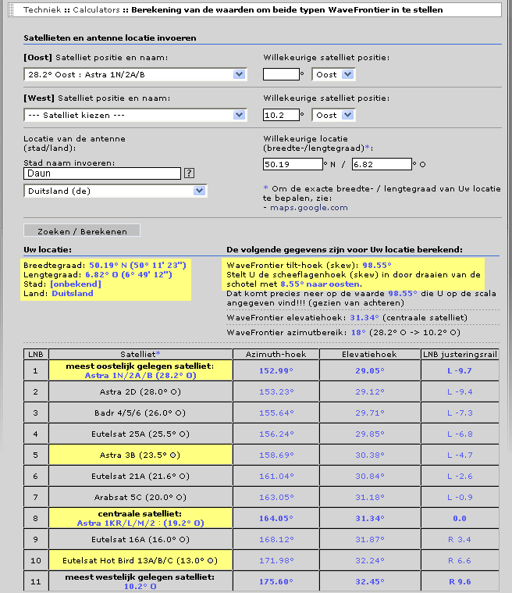The width and height of the screenshot is (512, 593).
Task: Open the direction dropdown next to 10.2 field
Action: click(x=333, y=115)
